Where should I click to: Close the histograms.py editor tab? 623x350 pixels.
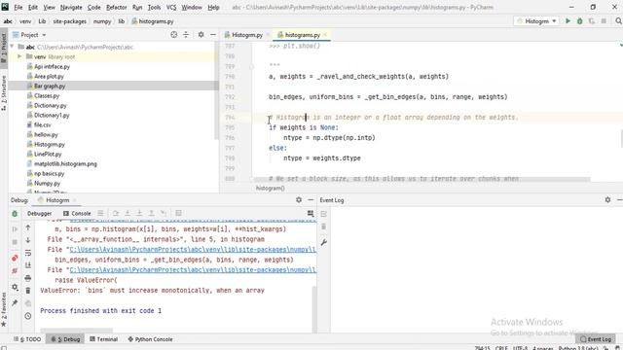coord(325,35)
